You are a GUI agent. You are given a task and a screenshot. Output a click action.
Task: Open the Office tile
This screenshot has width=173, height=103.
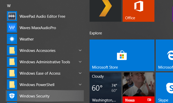[138, 11]
